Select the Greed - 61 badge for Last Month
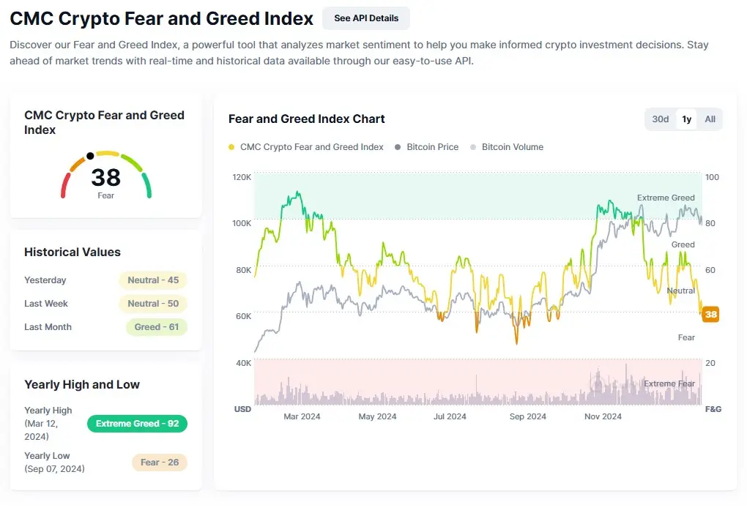 pyautogui.click(x=156, y=327)
